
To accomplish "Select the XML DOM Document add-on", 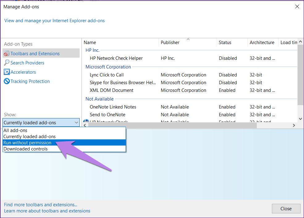I will pos(111,90).
